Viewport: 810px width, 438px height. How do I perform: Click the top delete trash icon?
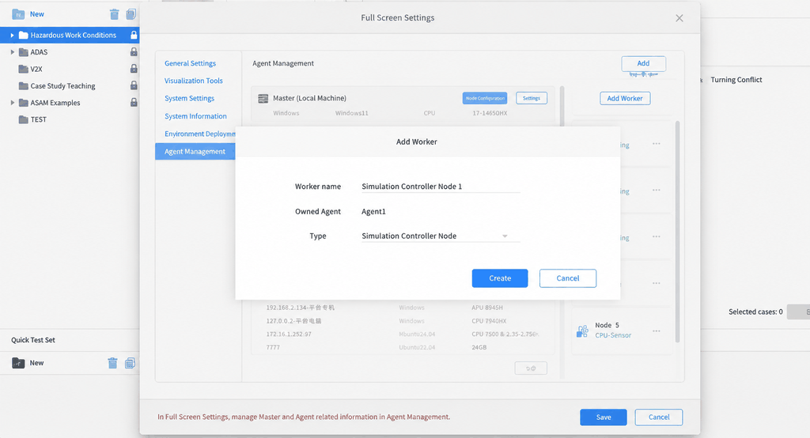(x=114, y=14)
